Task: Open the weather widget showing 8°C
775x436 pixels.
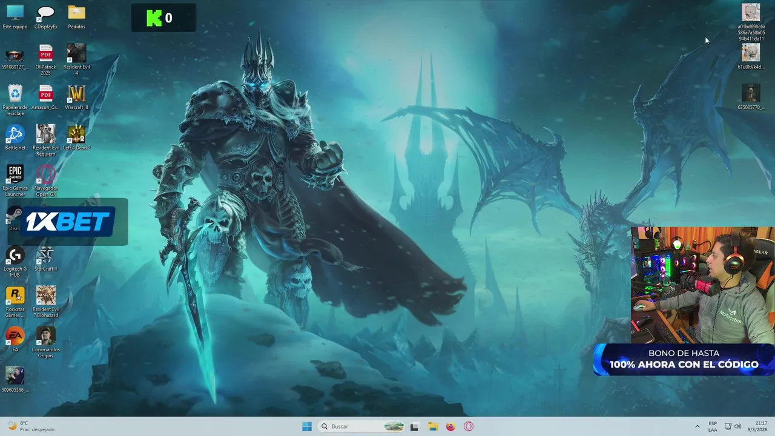Action: (x=30, y=426)
